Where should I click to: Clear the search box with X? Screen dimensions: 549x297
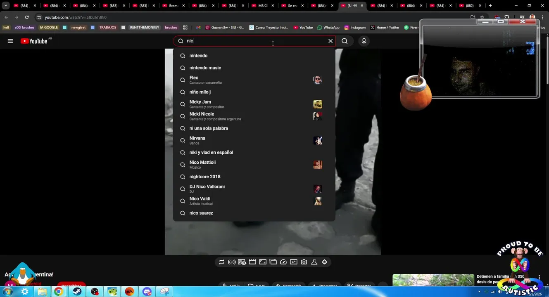(x=330, y=41)
